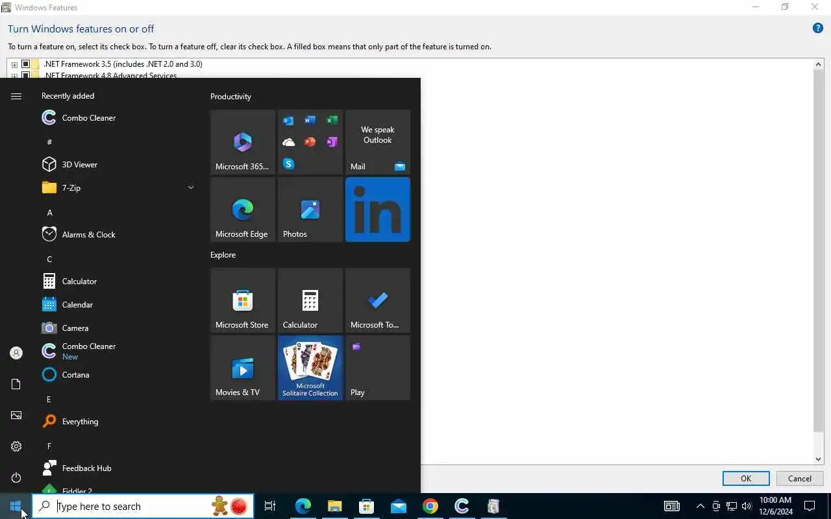Open Microsoft 365 tile
The width and height of the screenshot is (831, 519).
click(243, 142)
